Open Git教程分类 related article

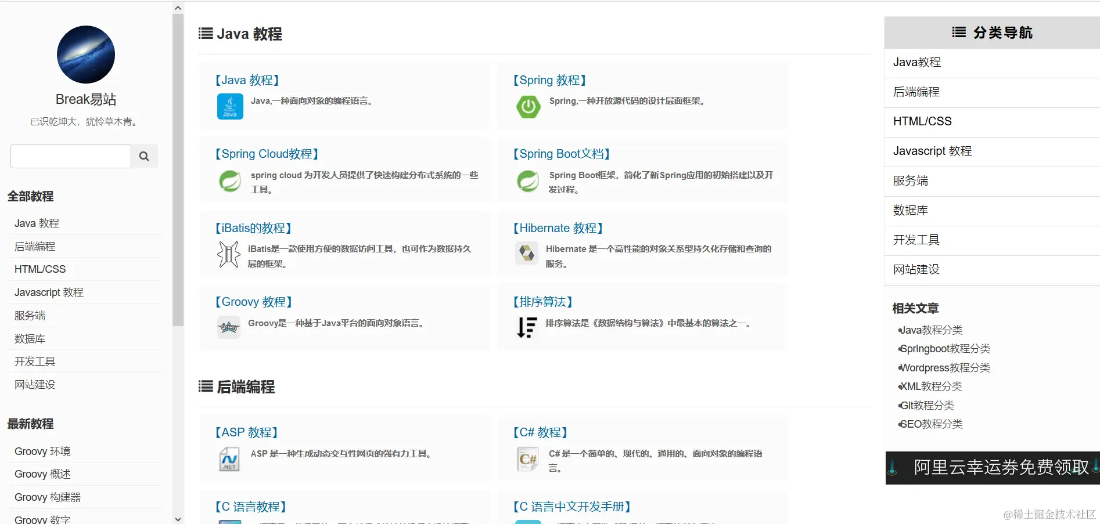927,406
